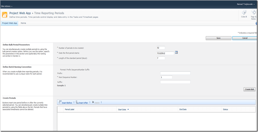The height and width of the screenshot is (132, 258).
Task: Click the Insert After toolbar button
Action: [82, 102]
